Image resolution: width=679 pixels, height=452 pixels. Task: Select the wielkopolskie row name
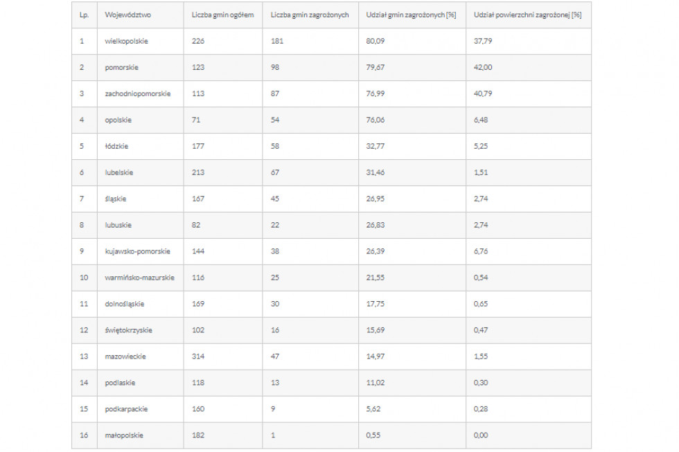126,41
